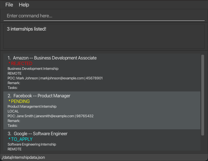The height and width of the screenshot is (161, 208).
Task: Click the internship list vertical scrollbar thumb
Action: (x=203, y=95)
